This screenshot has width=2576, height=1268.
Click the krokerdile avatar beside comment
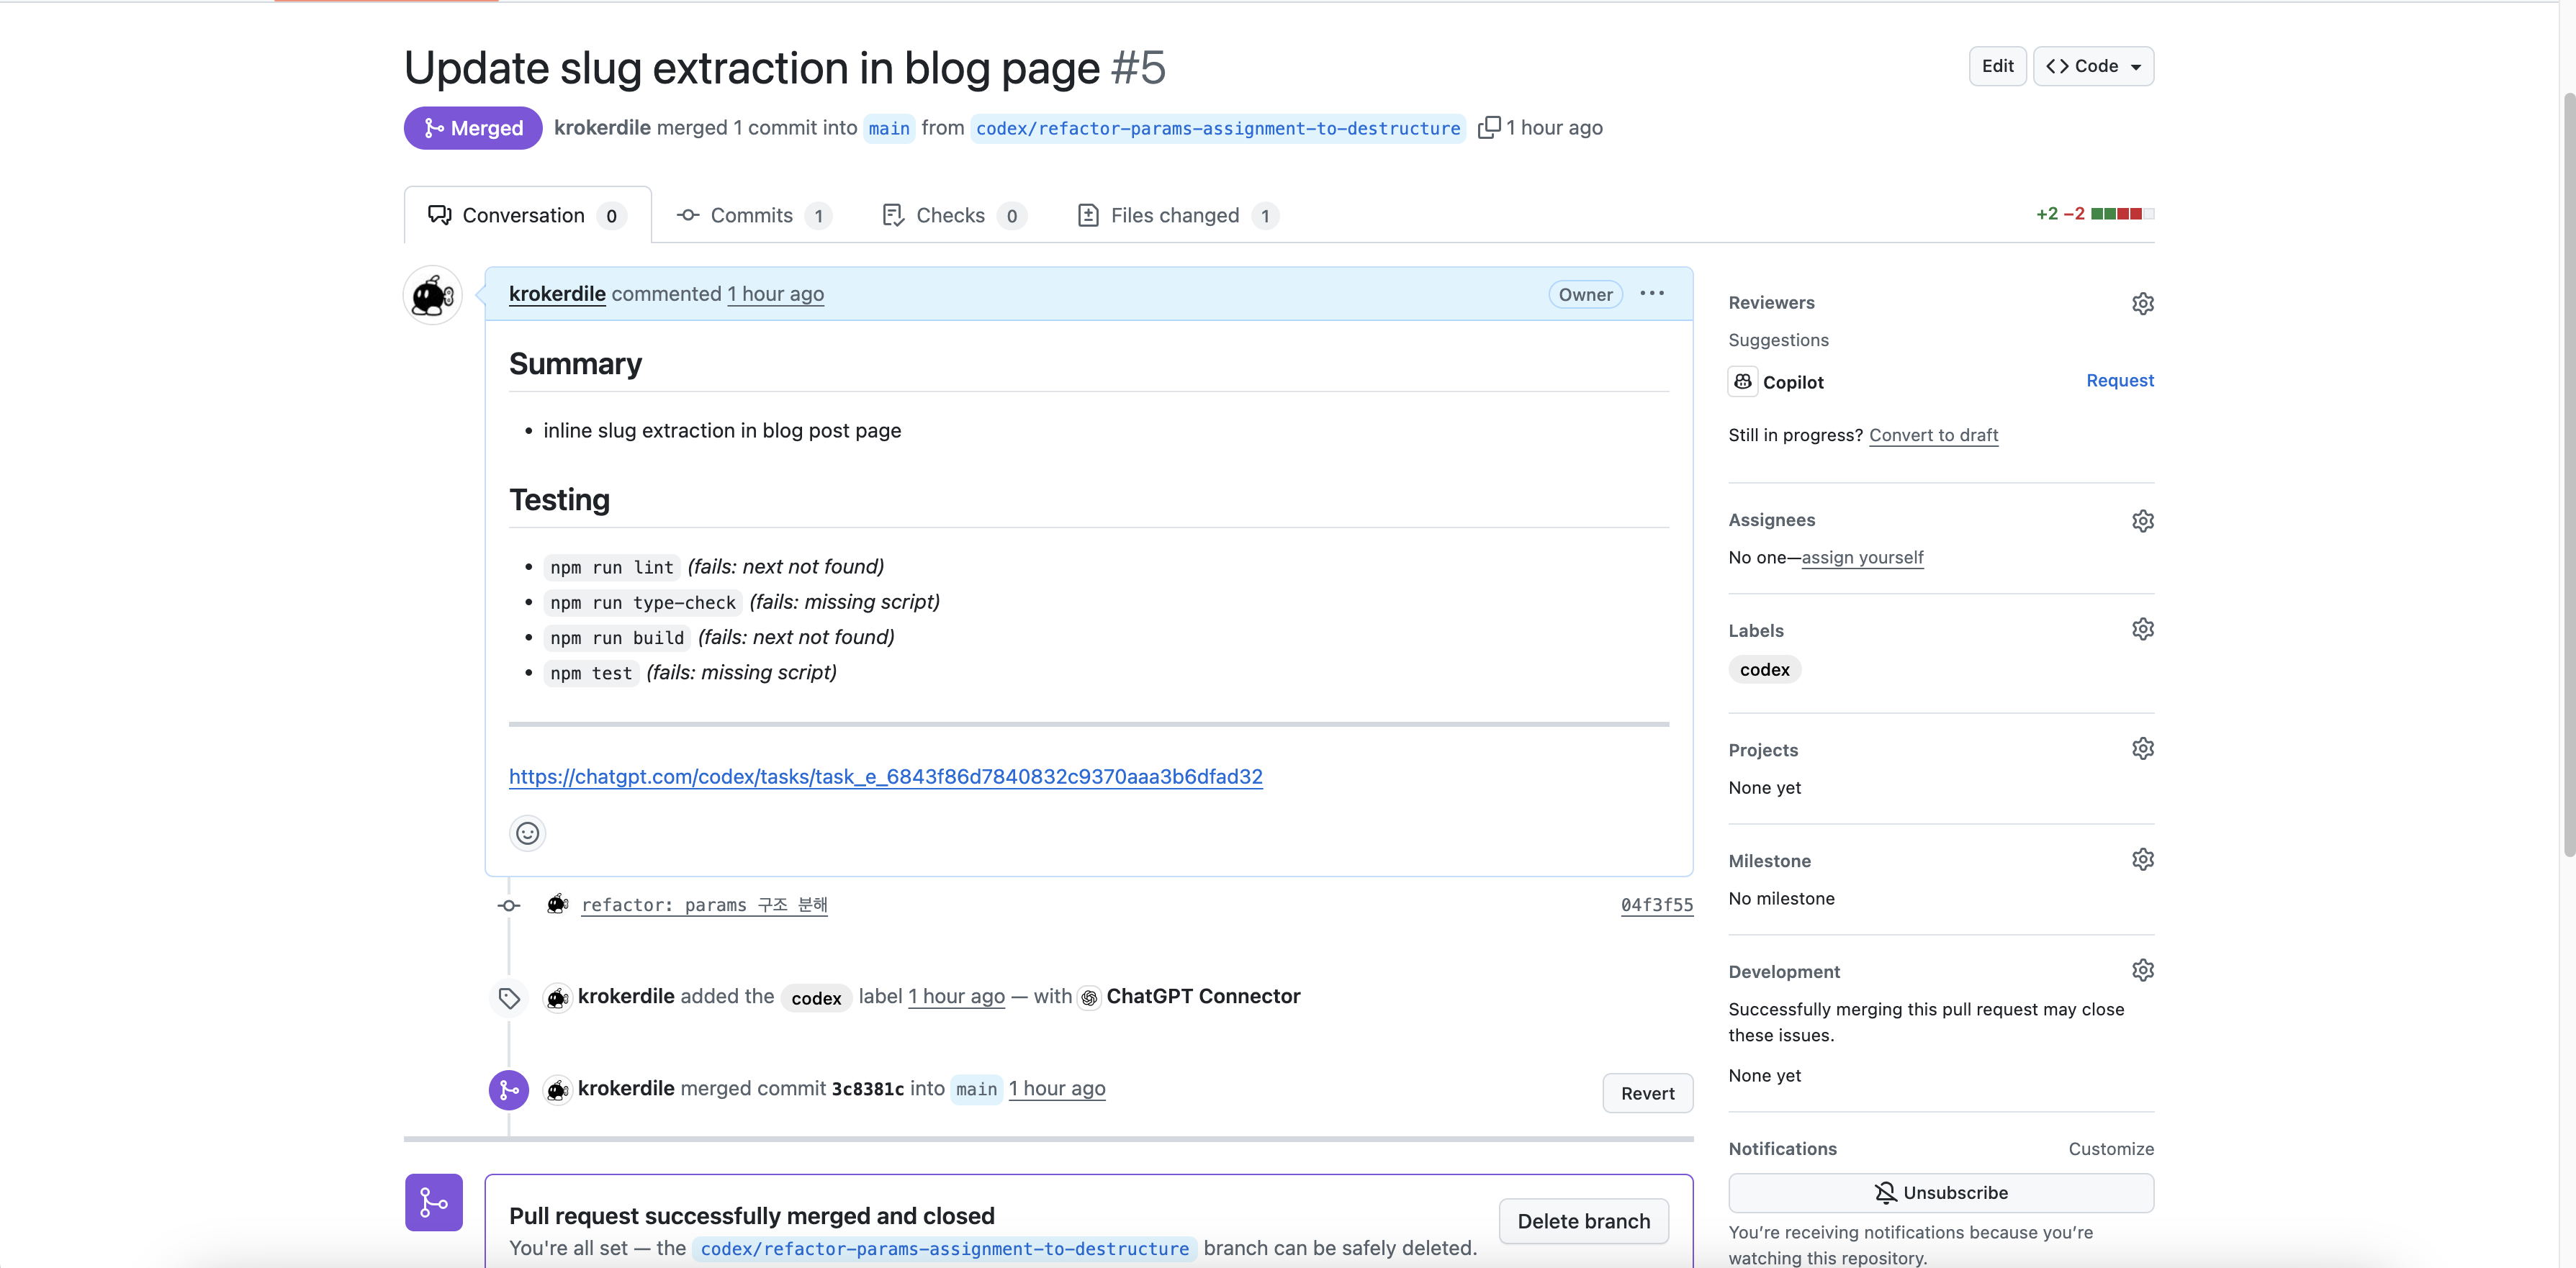432,296
